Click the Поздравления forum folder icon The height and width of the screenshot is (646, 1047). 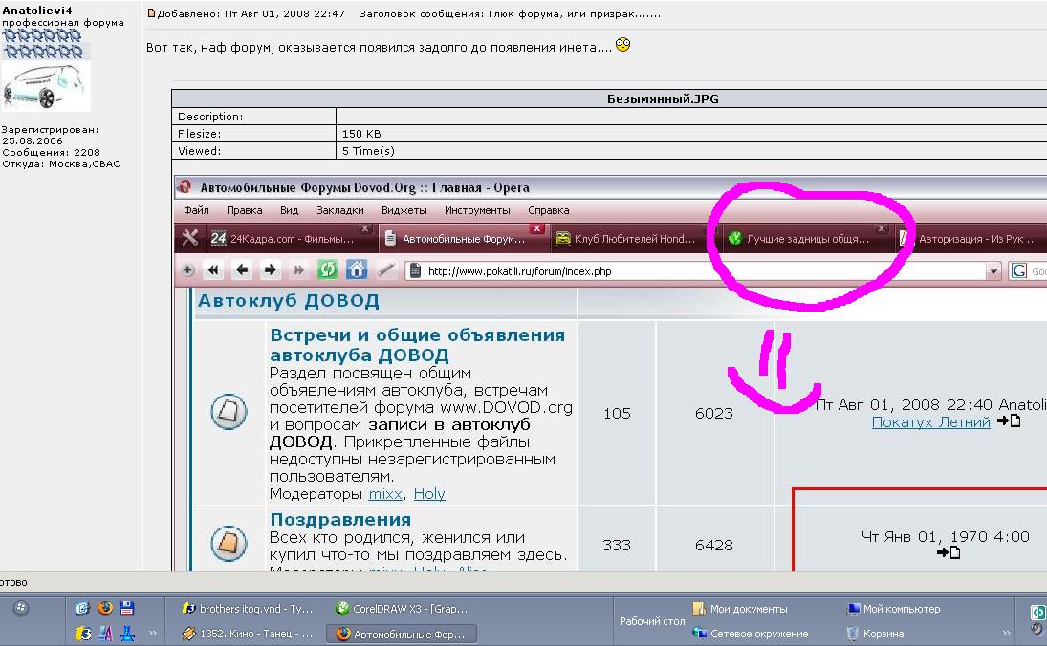pos(229,544)
